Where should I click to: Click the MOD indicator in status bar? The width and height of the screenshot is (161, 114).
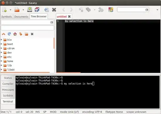coord(53,112)
